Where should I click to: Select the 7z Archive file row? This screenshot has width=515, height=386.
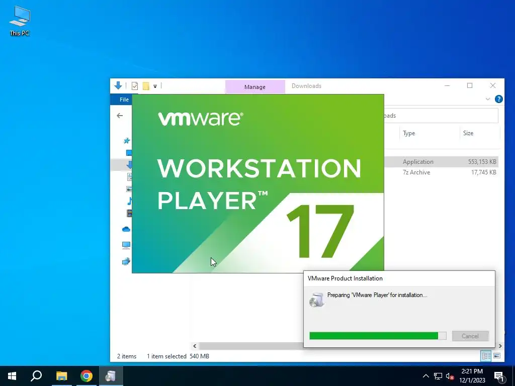pos(441,172)
